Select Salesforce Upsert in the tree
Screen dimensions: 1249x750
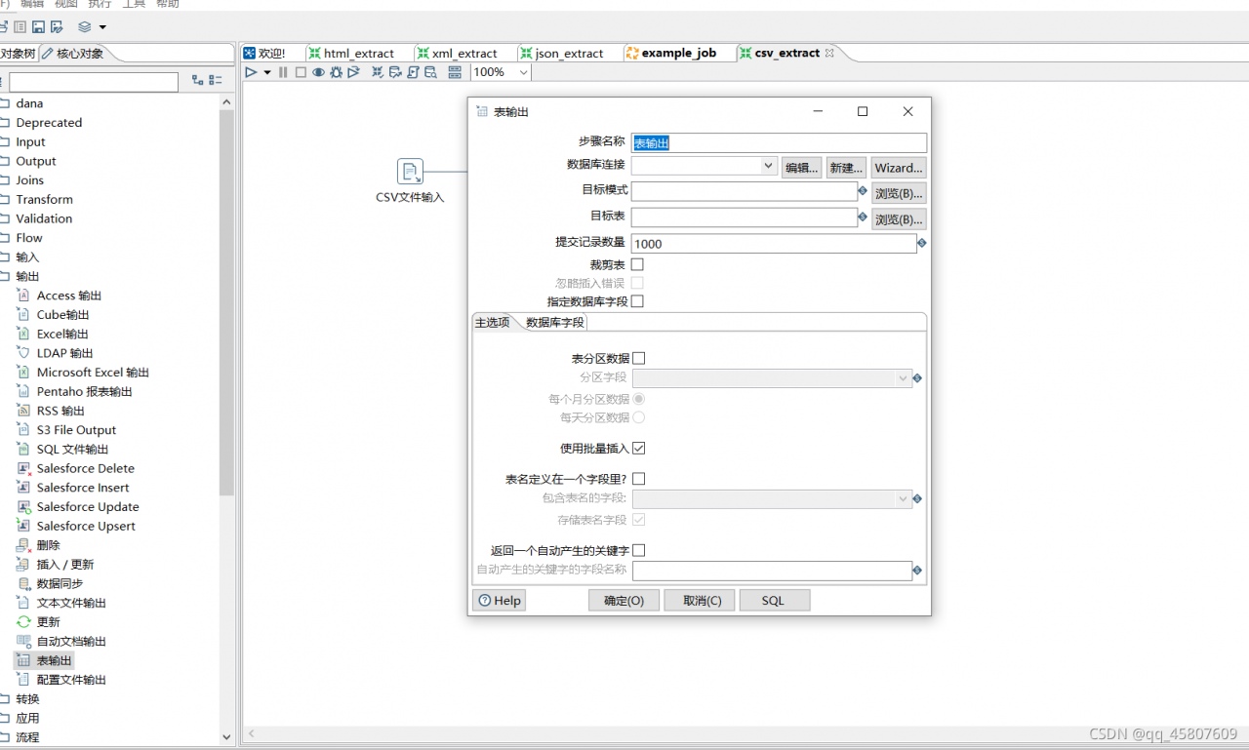tap(86, 526)
